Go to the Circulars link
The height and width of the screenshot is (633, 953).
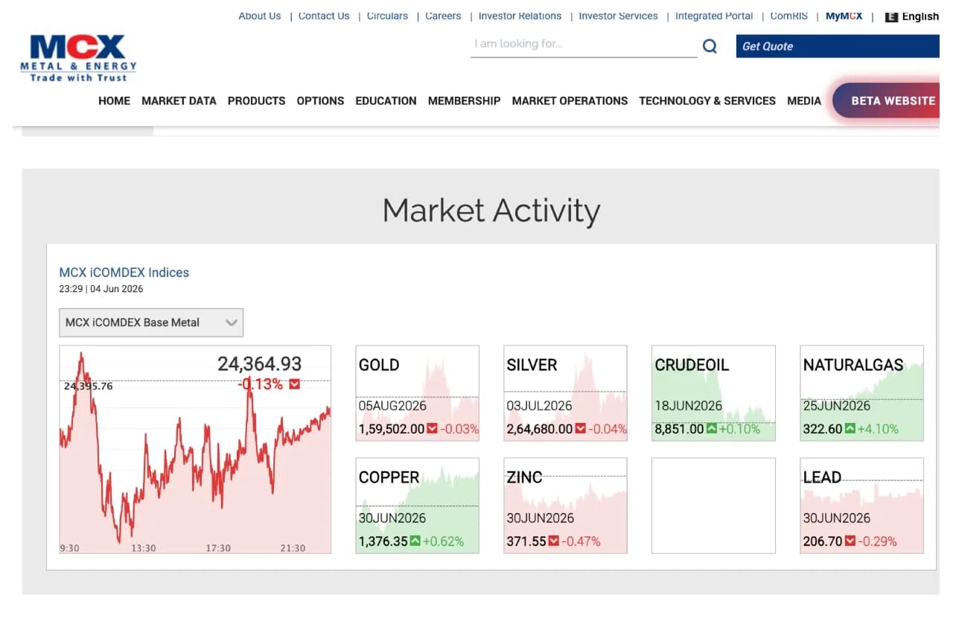(x=387, y=16)
